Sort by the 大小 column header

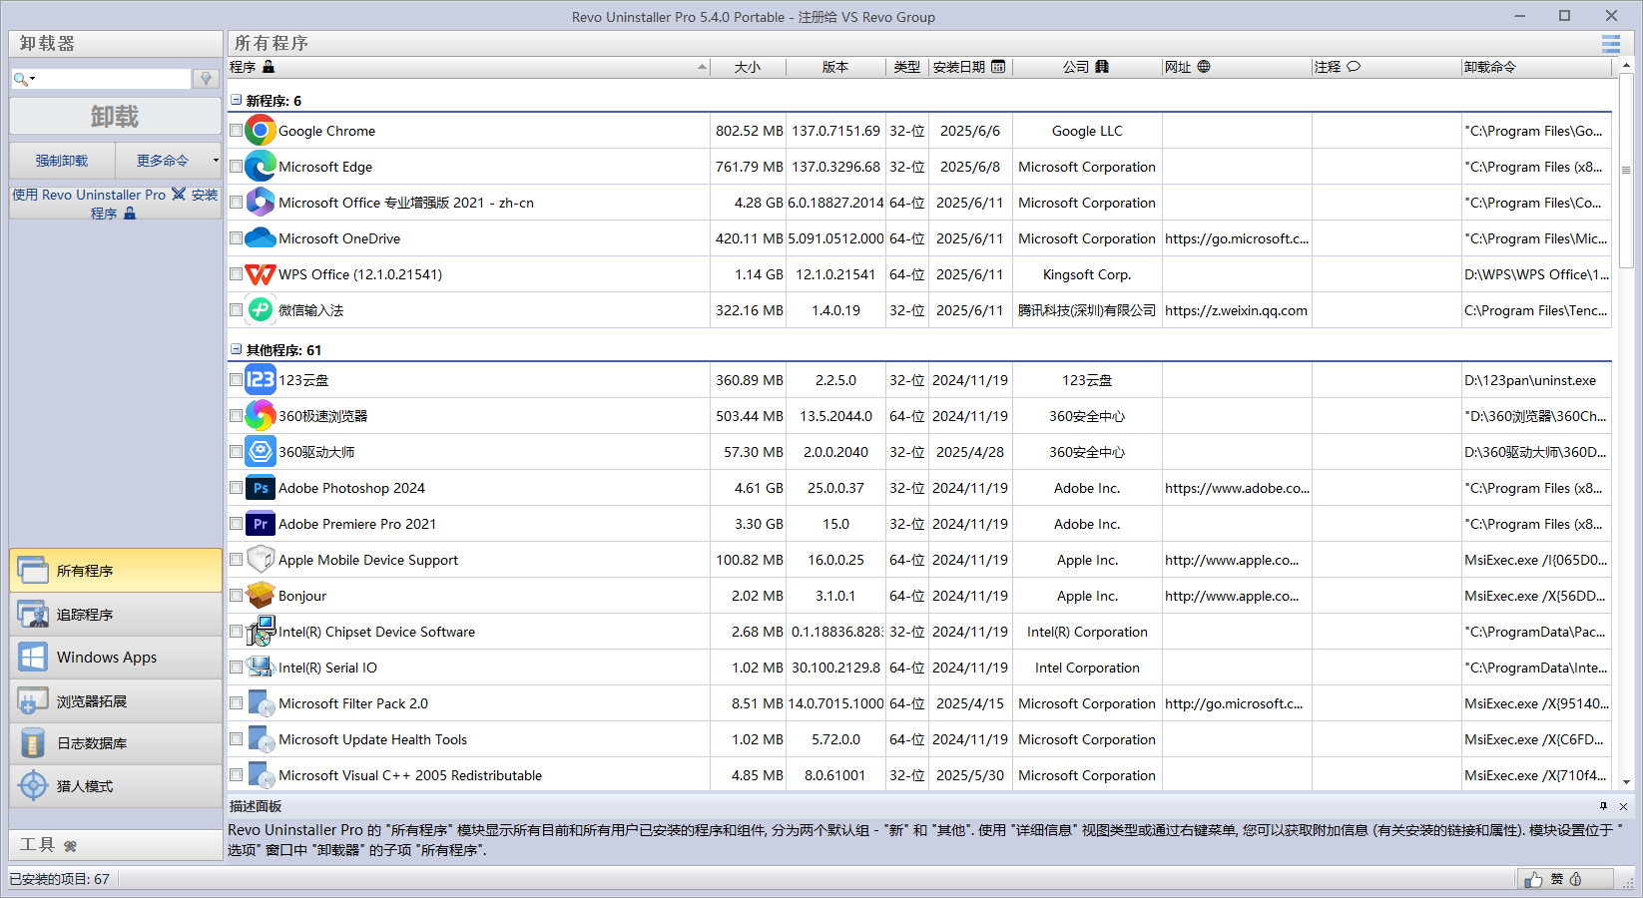pyautogui.click(x=748, y=67)
